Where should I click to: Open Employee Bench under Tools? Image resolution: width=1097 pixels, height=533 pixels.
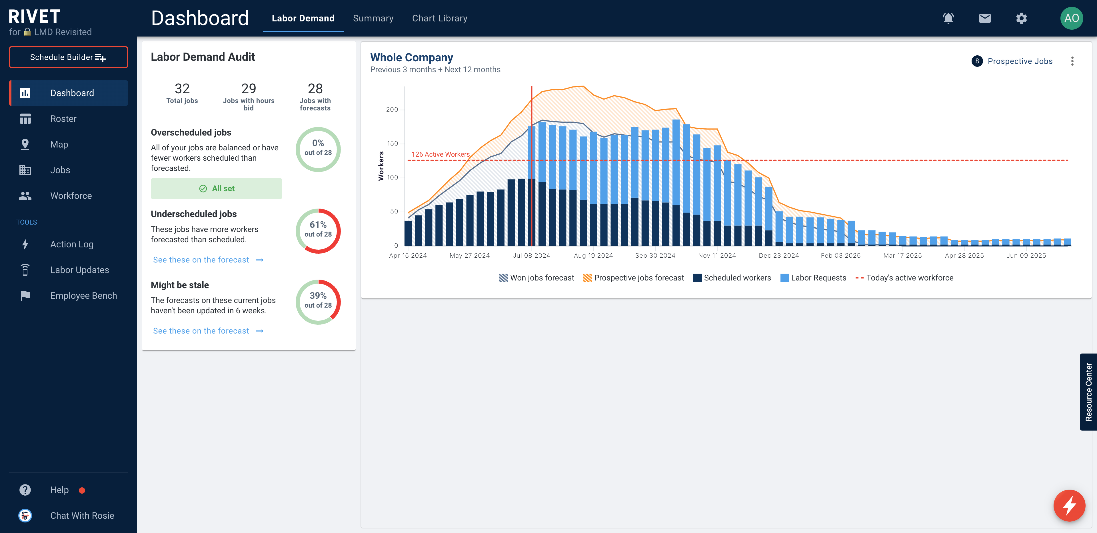click(69, 296)
